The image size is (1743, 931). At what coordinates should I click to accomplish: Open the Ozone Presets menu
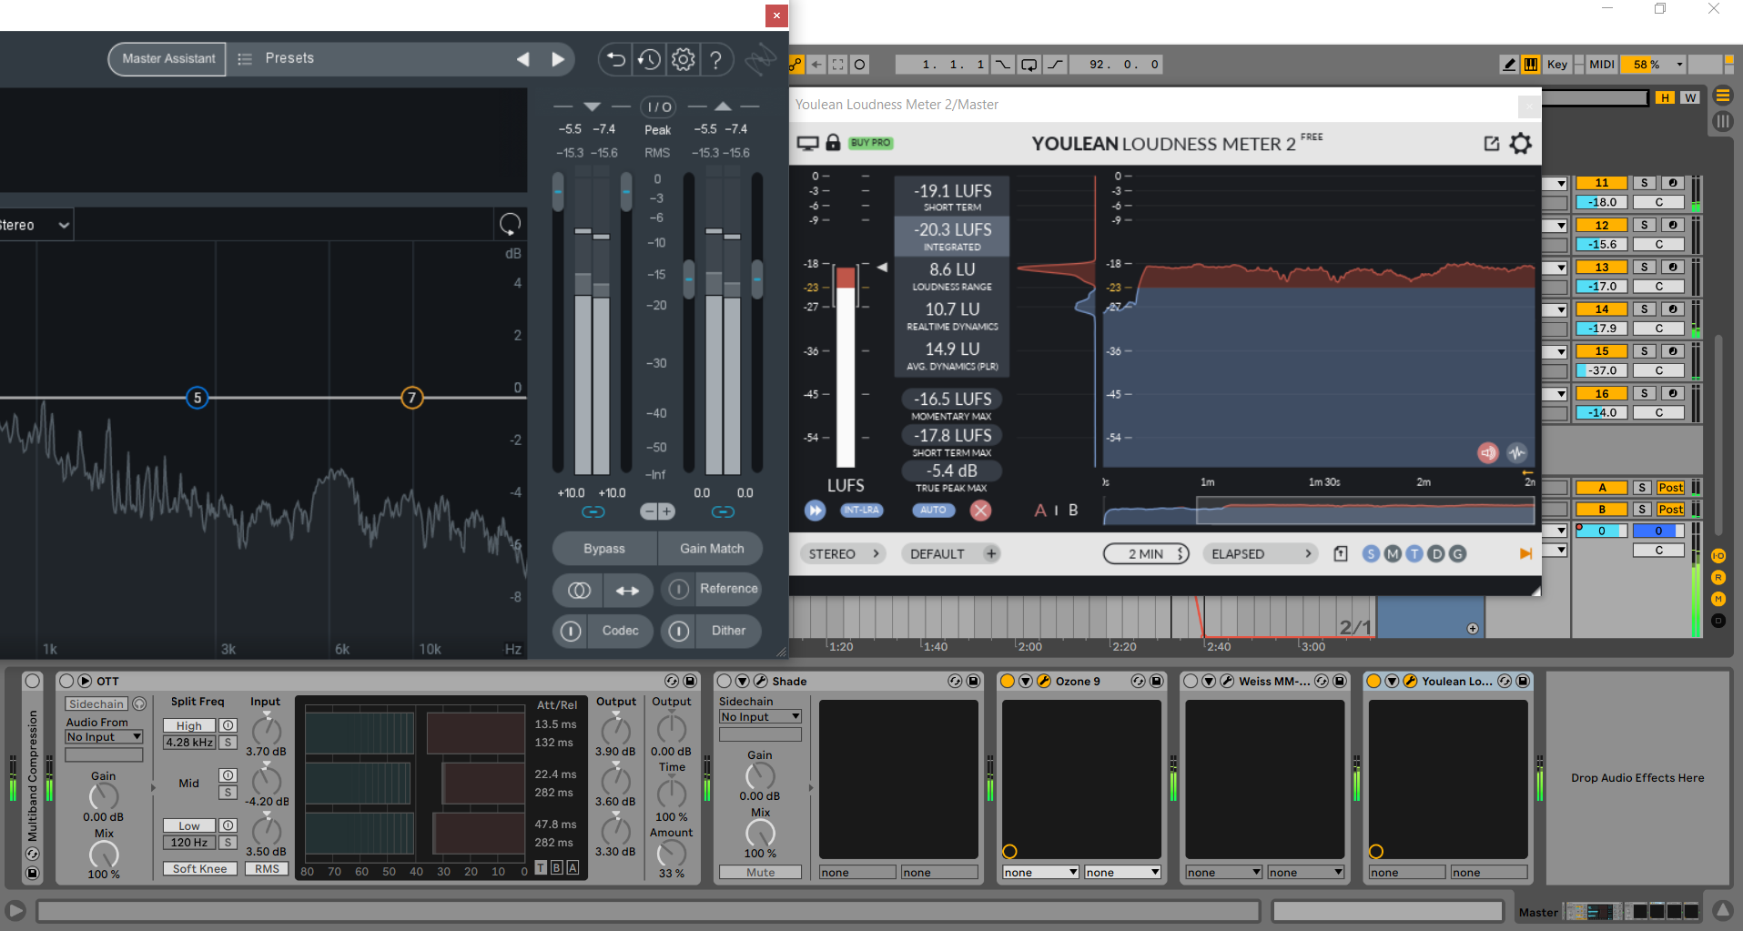click(279, 58)
